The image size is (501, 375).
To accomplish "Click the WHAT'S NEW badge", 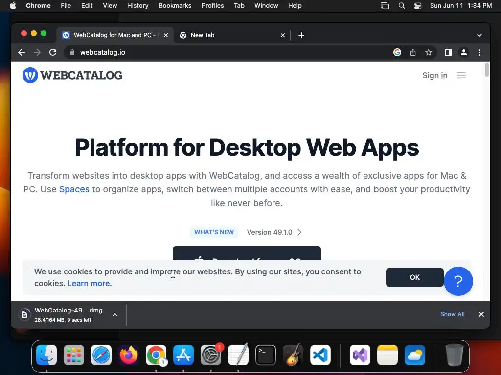I will click(214, 232).
